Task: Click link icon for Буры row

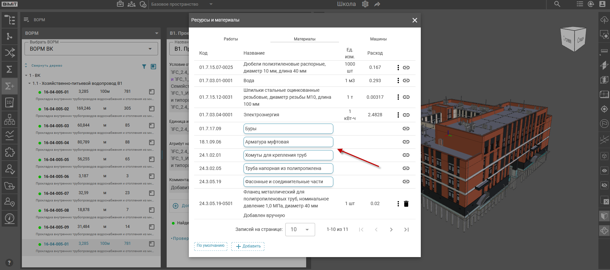Action: click(x=406, y=129)
